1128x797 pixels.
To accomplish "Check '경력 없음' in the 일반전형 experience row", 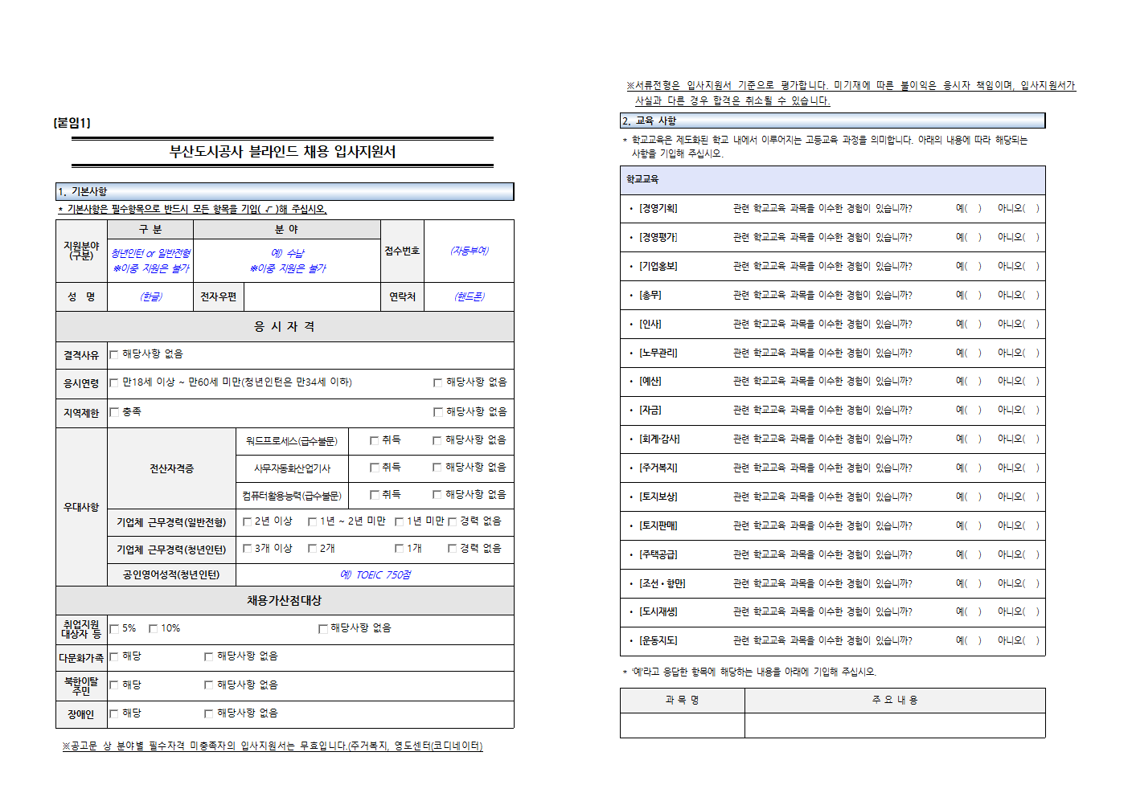I will pyautogui.click(x=452, y=521).
